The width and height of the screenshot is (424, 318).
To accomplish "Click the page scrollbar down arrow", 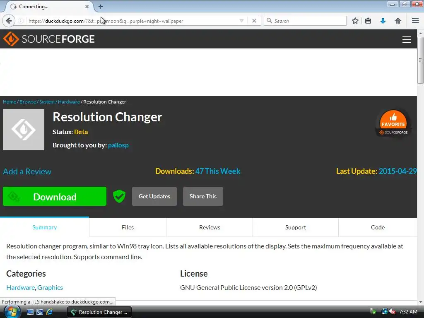I will pos(421,302).
